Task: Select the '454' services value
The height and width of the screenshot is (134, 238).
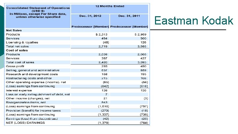Action: (104, 38)
